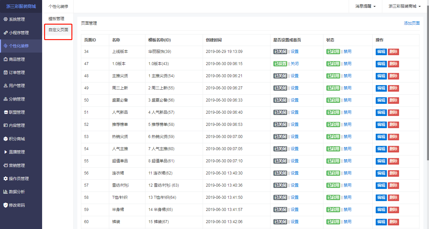Viewport: 429px width, 229px height.
Task: Open the 消息提醒 dropdown
Action: 365,6
